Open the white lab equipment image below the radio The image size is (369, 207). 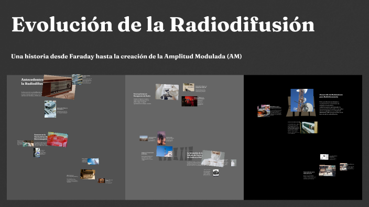[x=50, y=109]
